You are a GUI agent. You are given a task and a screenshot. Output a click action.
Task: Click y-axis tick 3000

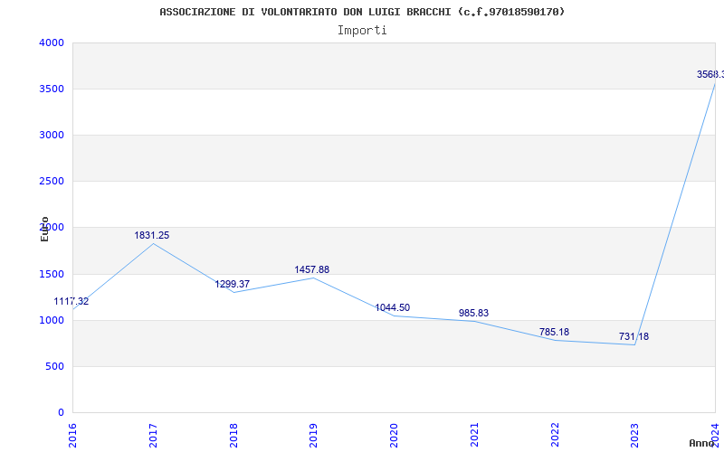[52, 135]
